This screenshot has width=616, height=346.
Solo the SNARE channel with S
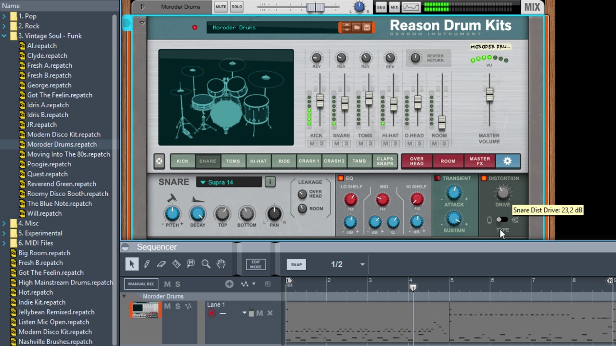point(346,144)
